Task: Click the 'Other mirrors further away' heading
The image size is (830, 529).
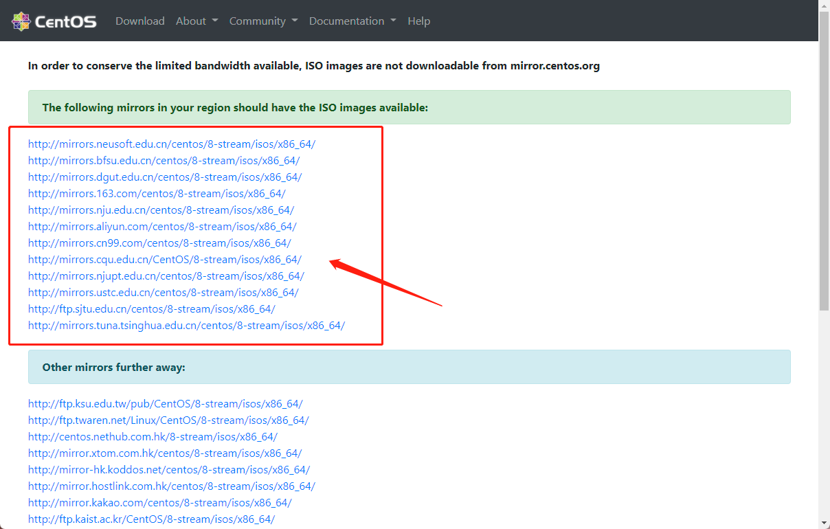Action: pos(114,368)
